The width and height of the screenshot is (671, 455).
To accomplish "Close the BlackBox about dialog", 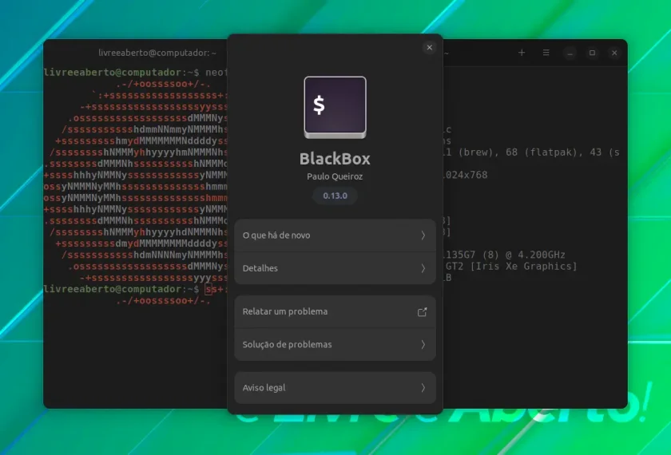I will 429,47.
